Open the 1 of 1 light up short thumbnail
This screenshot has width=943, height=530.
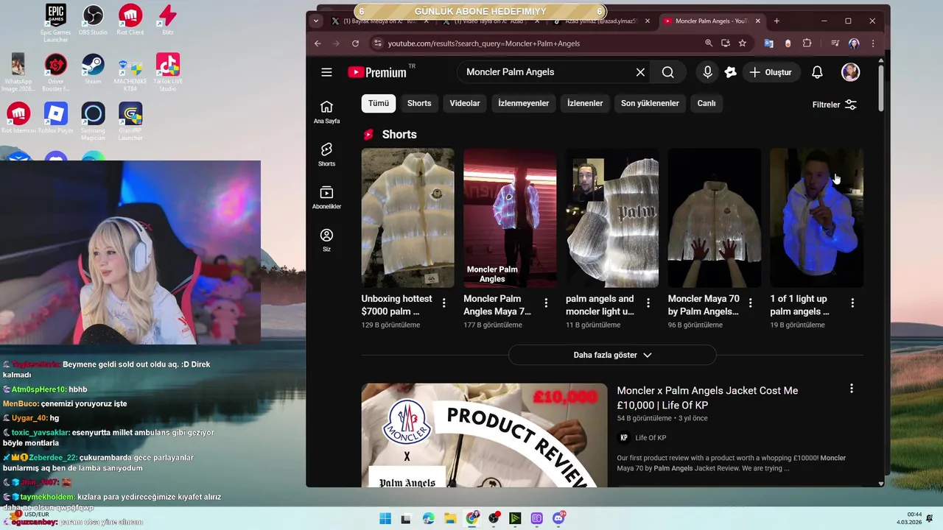816,218
